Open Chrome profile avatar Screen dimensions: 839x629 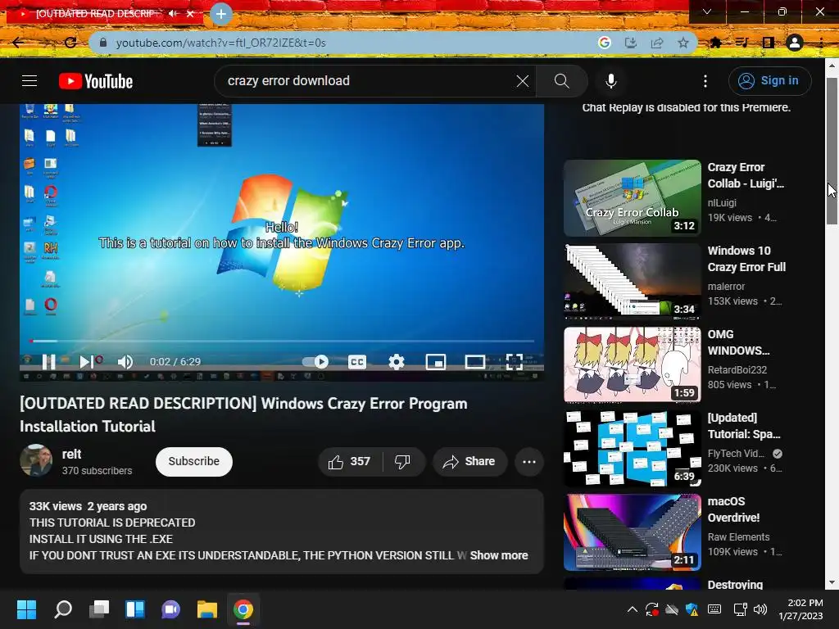tap(795, 43)
